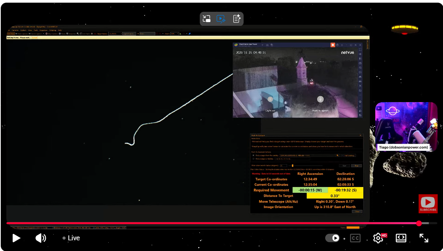Image resolution: width=443 pixels, height=251 pixels.
Task: Open the View menu in SharpCap
Action: (x=30, y=30)
